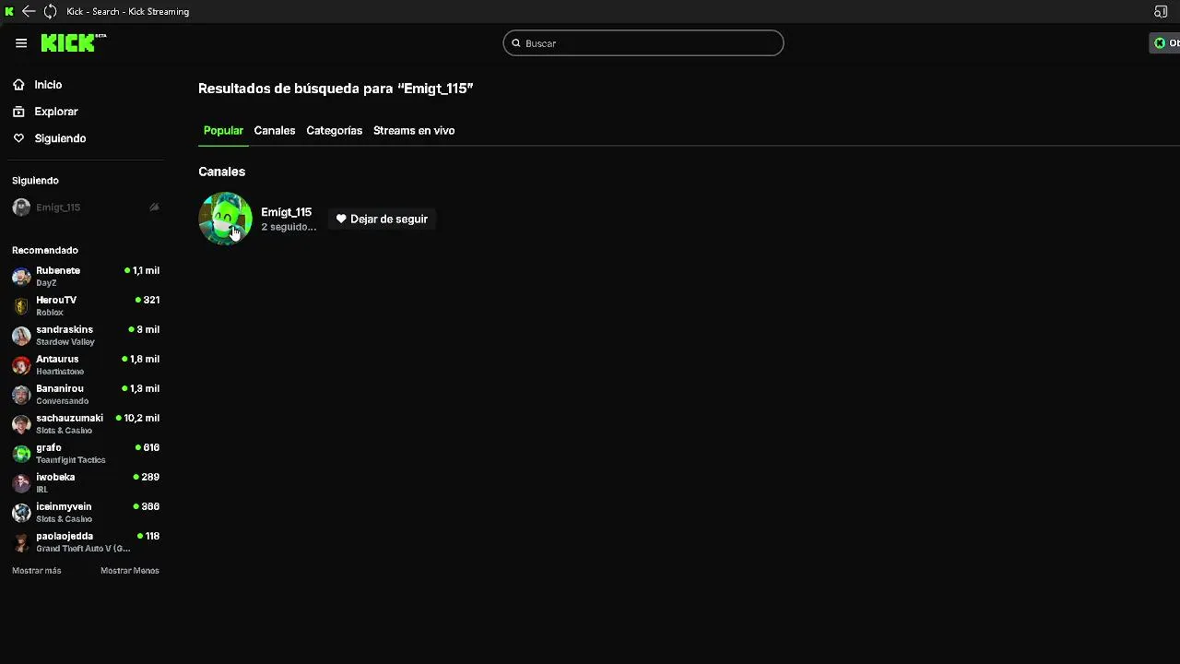The height and width of the screenshot is (664, 1180).
Task: Click the Kick logo
Action: 73,43
